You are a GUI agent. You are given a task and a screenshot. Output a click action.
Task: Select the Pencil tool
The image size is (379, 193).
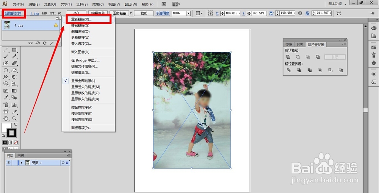(x=14, y=56)
